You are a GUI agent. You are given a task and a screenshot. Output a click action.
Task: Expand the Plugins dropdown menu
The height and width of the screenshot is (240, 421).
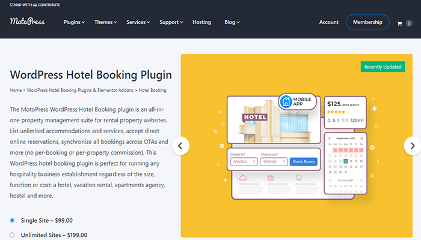pyautogui.click(x=74, y=22)
